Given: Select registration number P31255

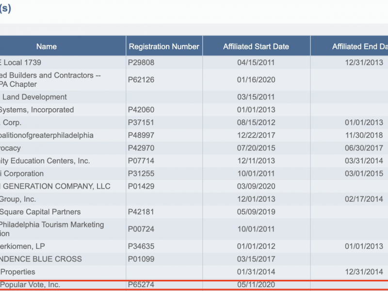Looking at the screenshot, I should 141,174.
